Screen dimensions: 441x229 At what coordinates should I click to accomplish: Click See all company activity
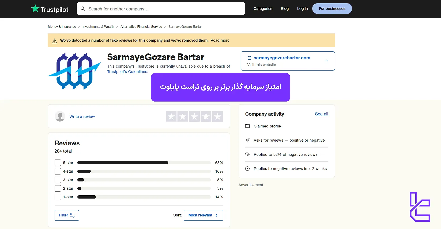pyautogui.click(x=322, y=114)
